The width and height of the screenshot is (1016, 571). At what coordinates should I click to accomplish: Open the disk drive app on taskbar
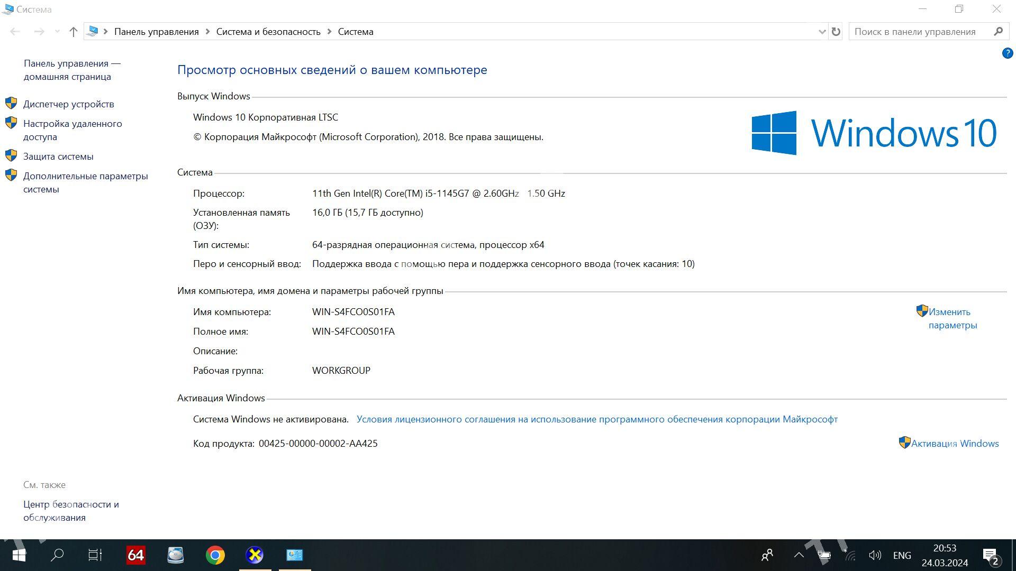[x=176, y=555]
